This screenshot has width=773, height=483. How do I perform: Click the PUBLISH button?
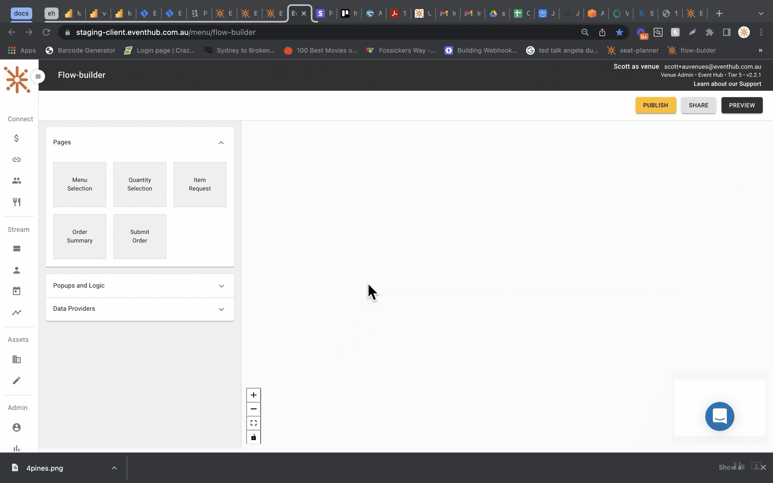pyautogui.click(x=655, y=105)
